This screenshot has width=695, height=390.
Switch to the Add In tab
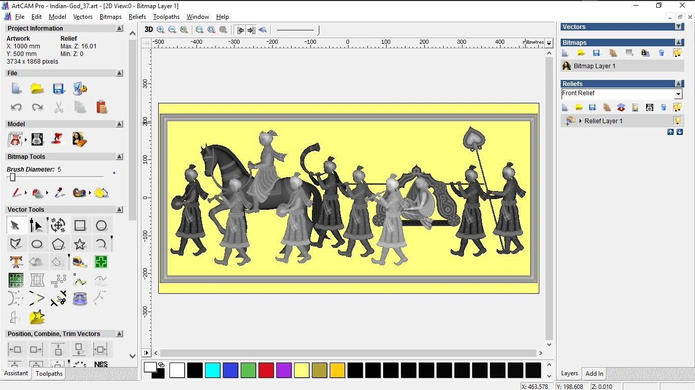pyautogui.click(x=594, y=373)
